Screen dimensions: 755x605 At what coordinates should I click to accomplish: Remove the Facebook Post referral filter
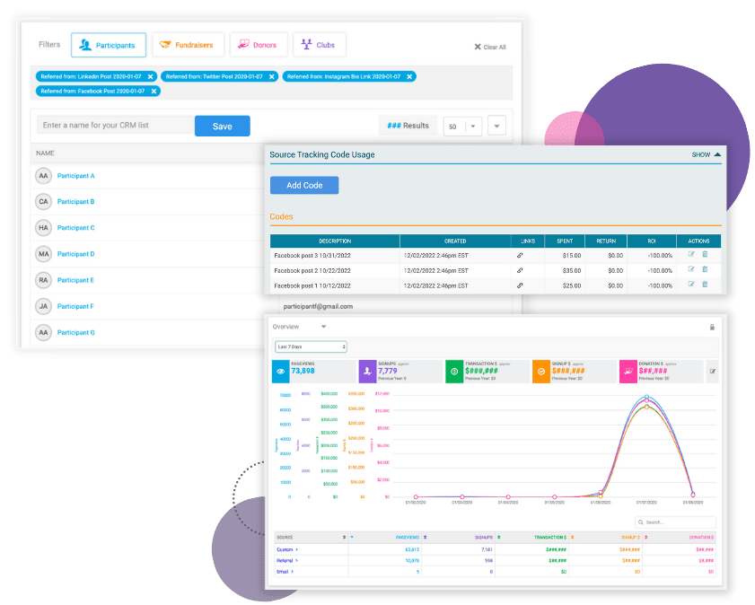tap(154, 91)
